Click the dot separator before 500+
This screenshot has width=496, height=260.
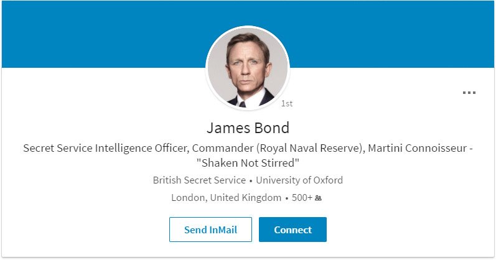click(x=286, y=198)
